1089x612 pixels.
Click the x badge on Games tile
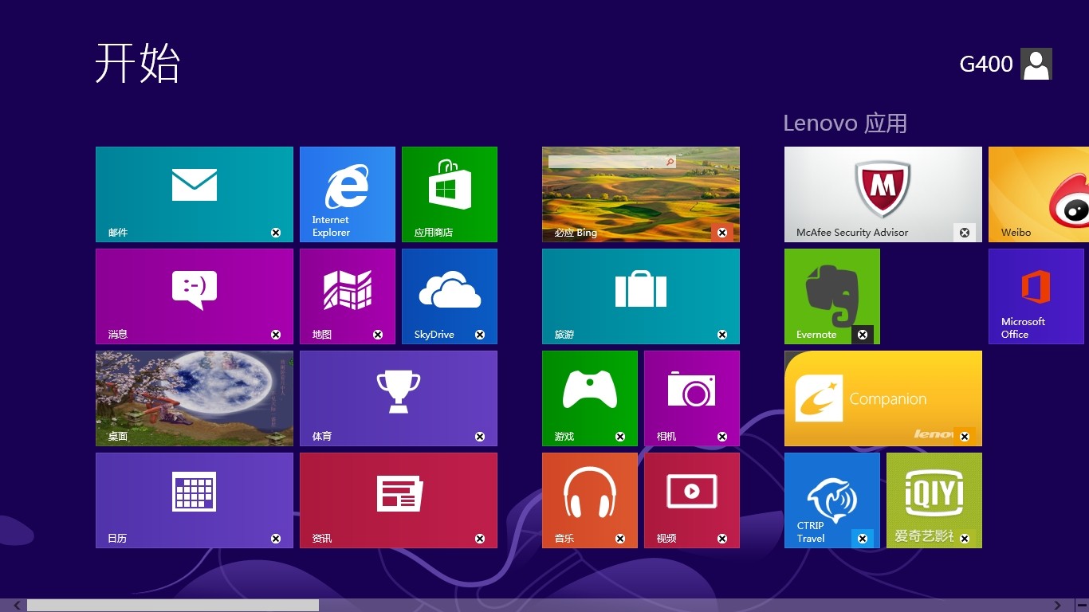coord(620,437)
